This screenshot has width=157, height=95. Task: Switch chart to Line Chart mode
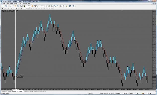(x=52, y=6)
